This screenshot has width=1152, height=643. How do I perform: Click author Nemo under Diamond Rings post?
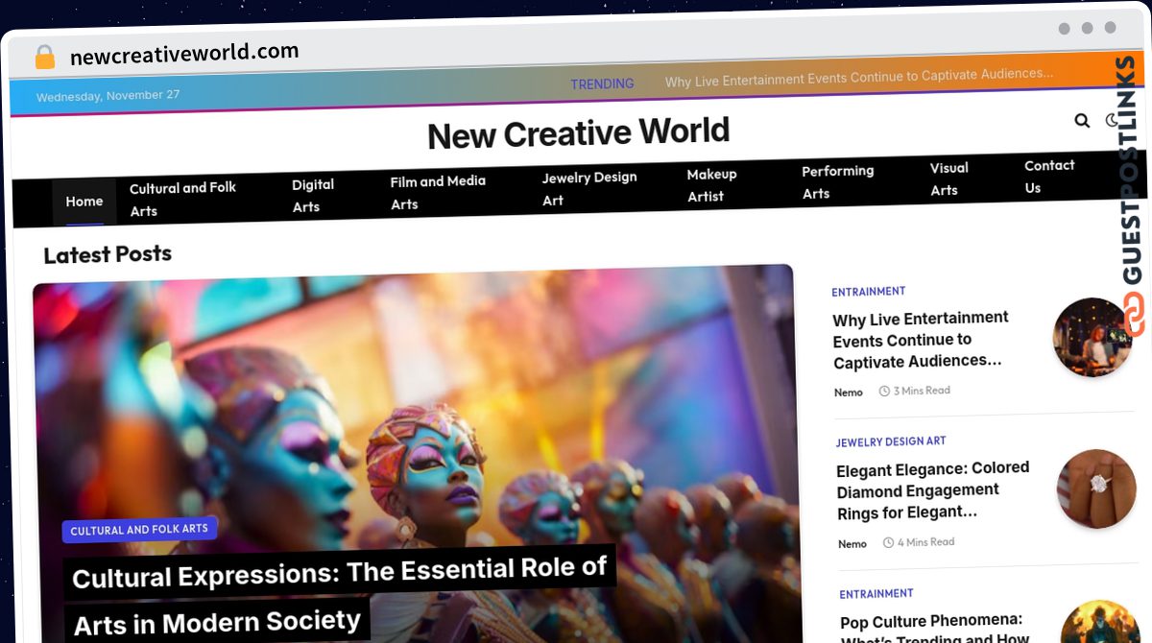852,544
